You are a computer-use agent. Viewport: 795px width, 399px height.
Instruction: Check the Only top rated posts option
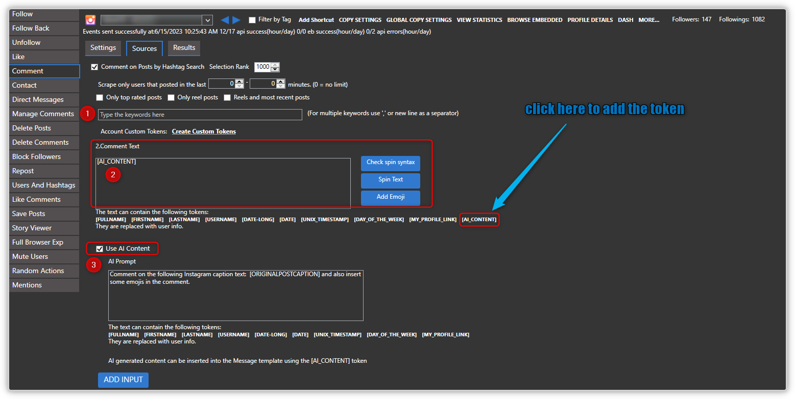click(x=100, y=97)
